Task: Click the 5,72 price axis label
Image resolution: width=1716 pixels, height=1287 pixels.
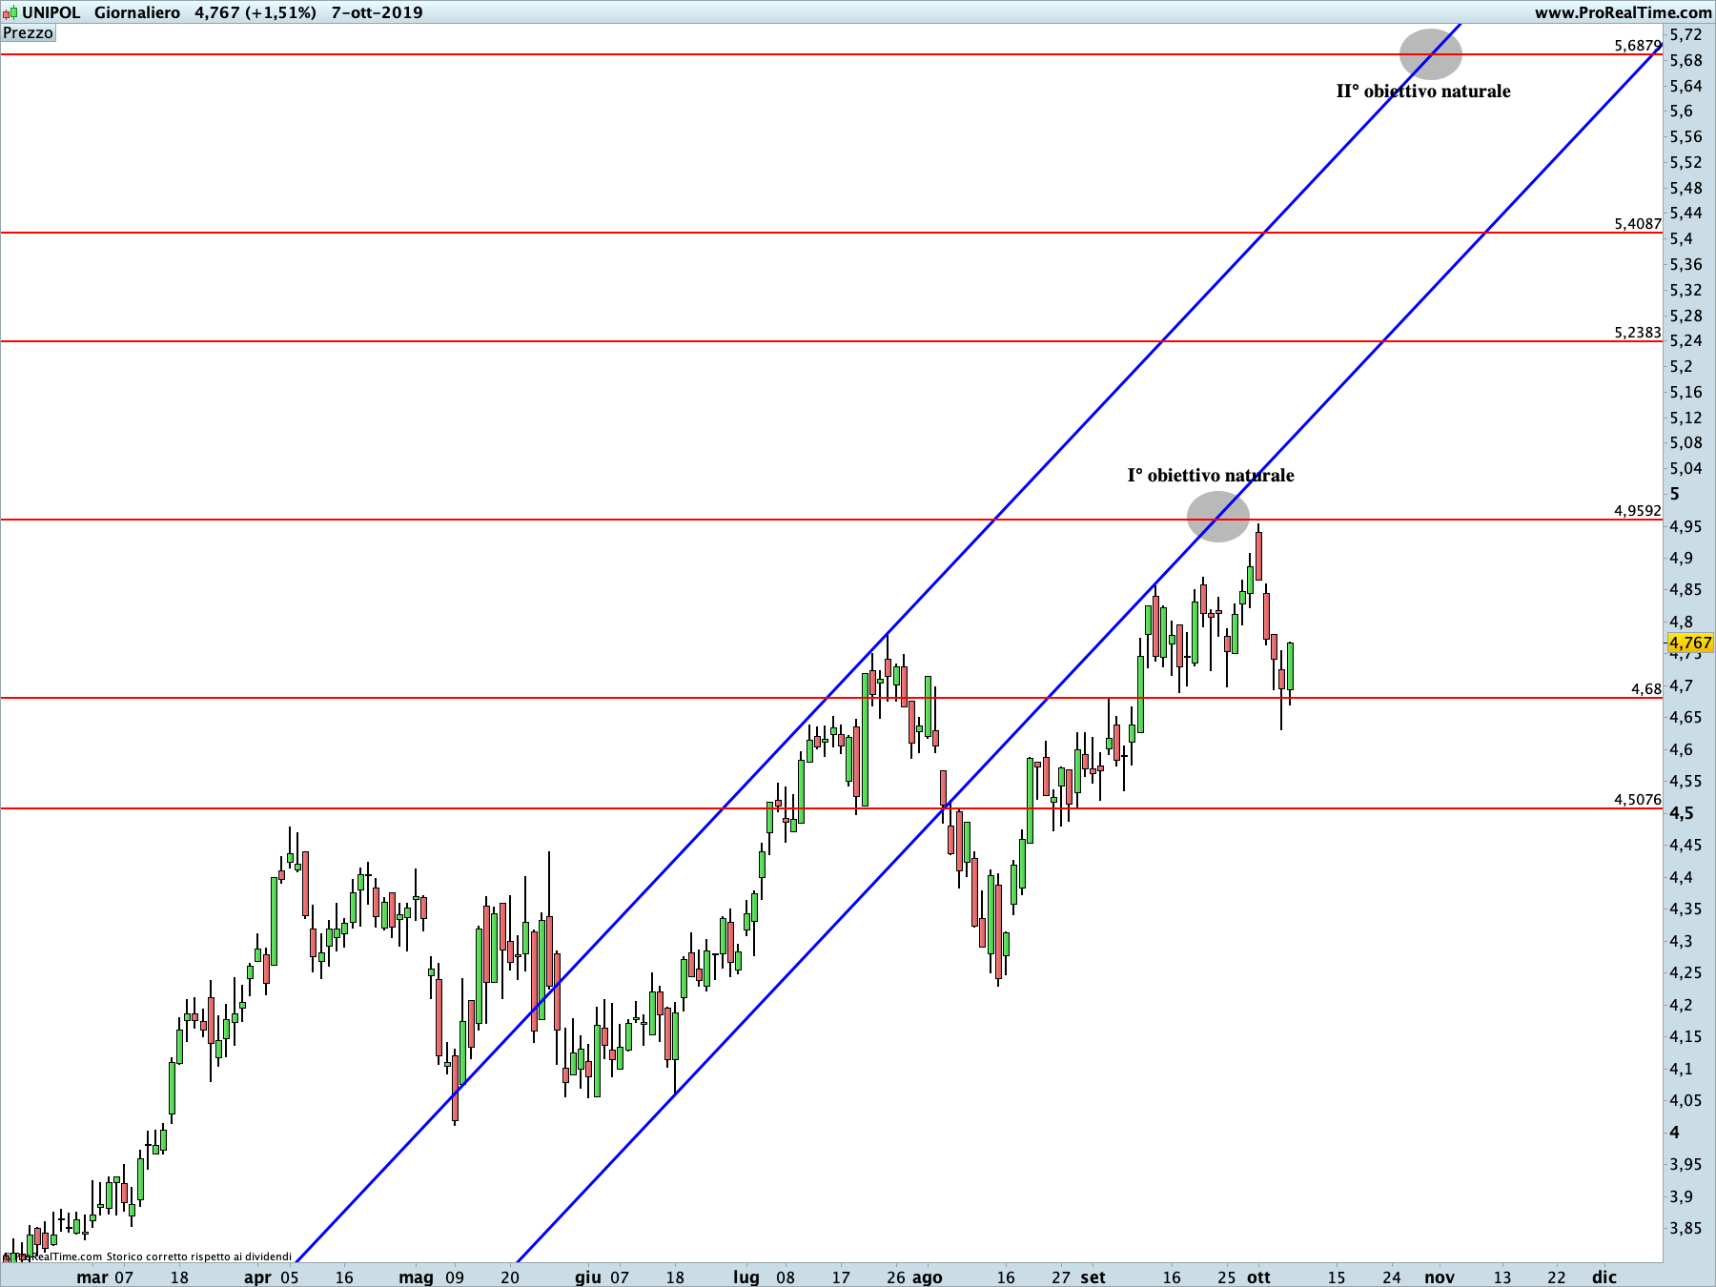Action: (1685, 35)
